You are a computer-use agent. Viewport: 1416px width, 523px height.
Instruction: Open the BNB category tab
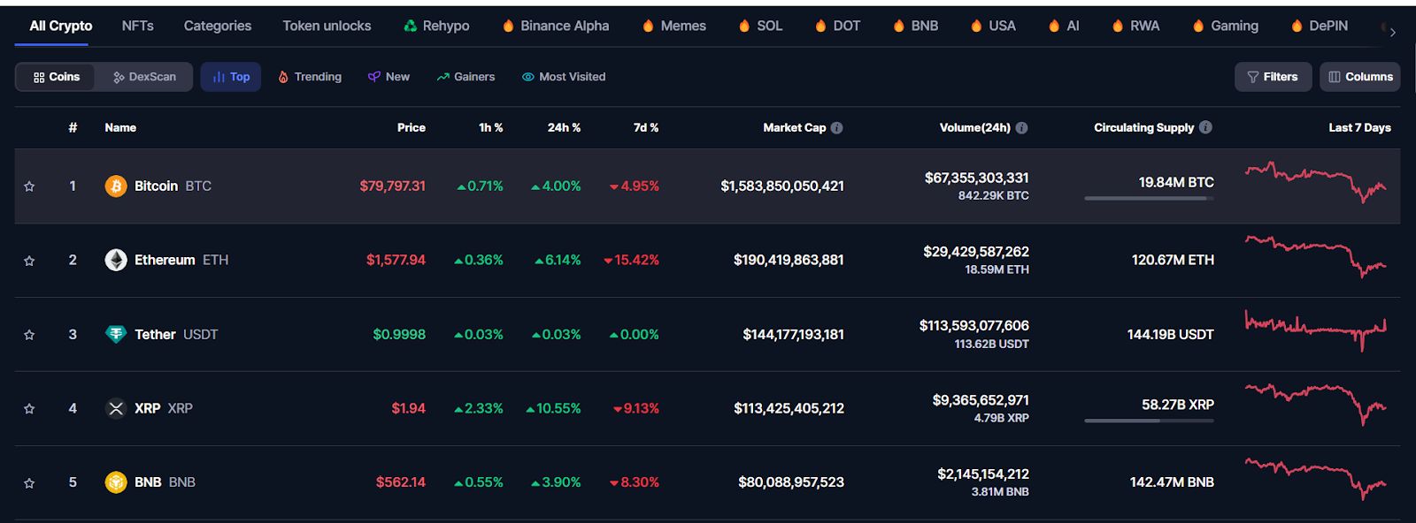tap(916, 26)
